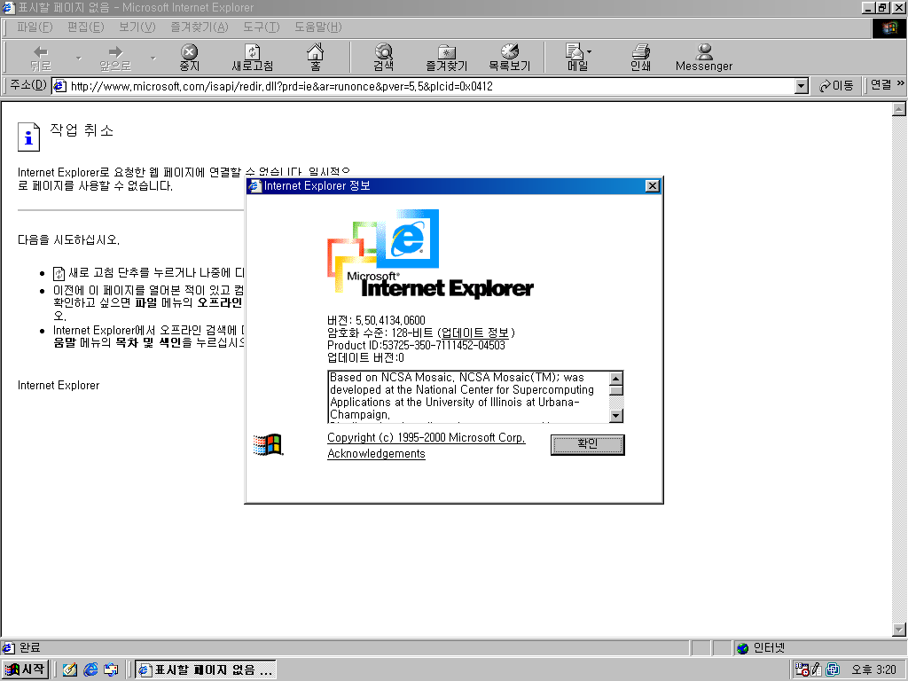Screen dimensions: 908x681
Task: Open the Acknowledgements link
Action: pos(376,453)
